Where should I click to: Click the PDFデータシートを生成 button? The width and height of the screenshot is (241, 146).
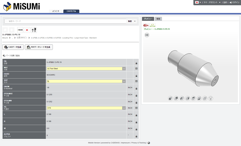click(39, 47)
